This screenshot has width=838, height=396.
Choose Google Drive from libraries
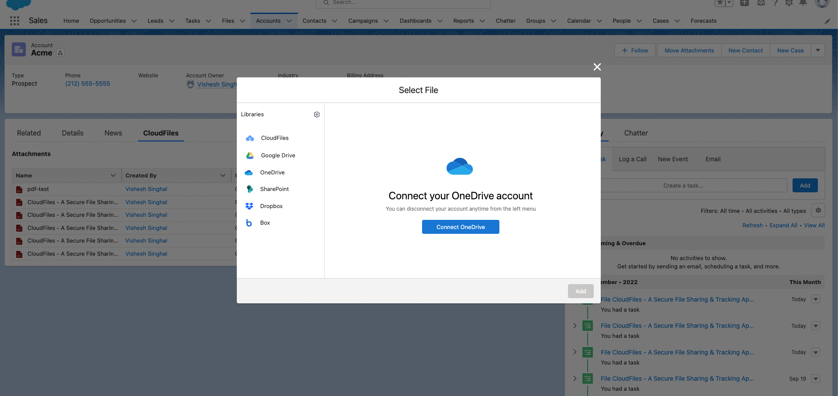(x=278, y=156)
